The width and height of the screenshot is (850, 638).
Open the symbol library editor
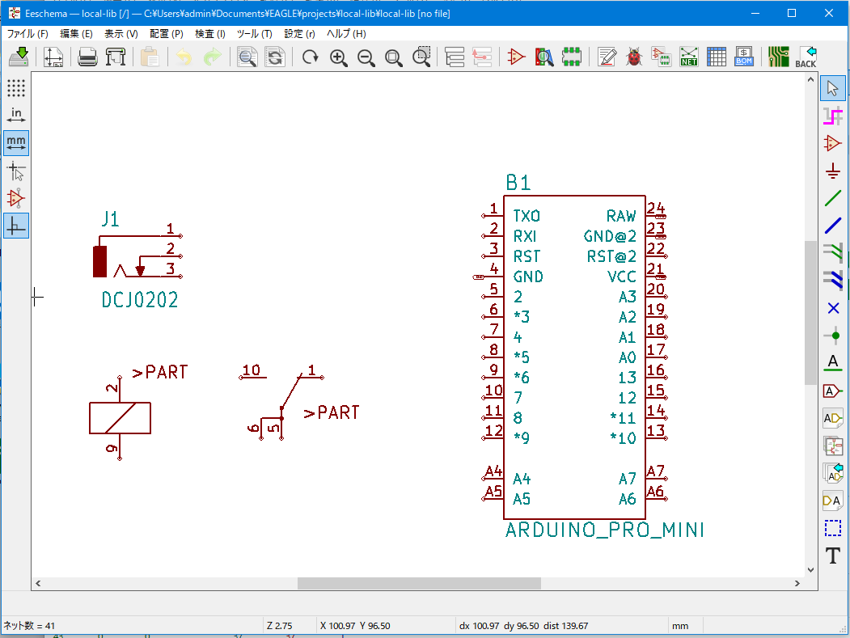point(516,57)
